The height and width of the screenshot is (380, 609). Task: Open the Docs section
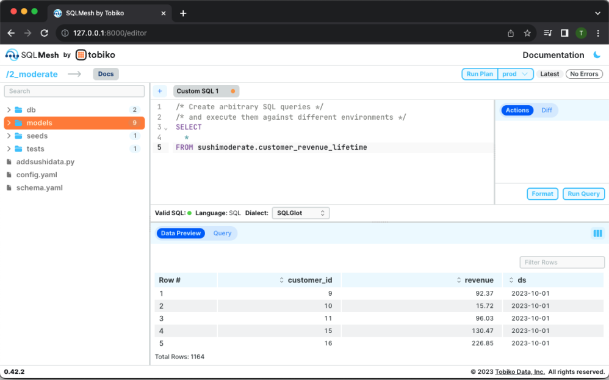click(x=106, y=74)
